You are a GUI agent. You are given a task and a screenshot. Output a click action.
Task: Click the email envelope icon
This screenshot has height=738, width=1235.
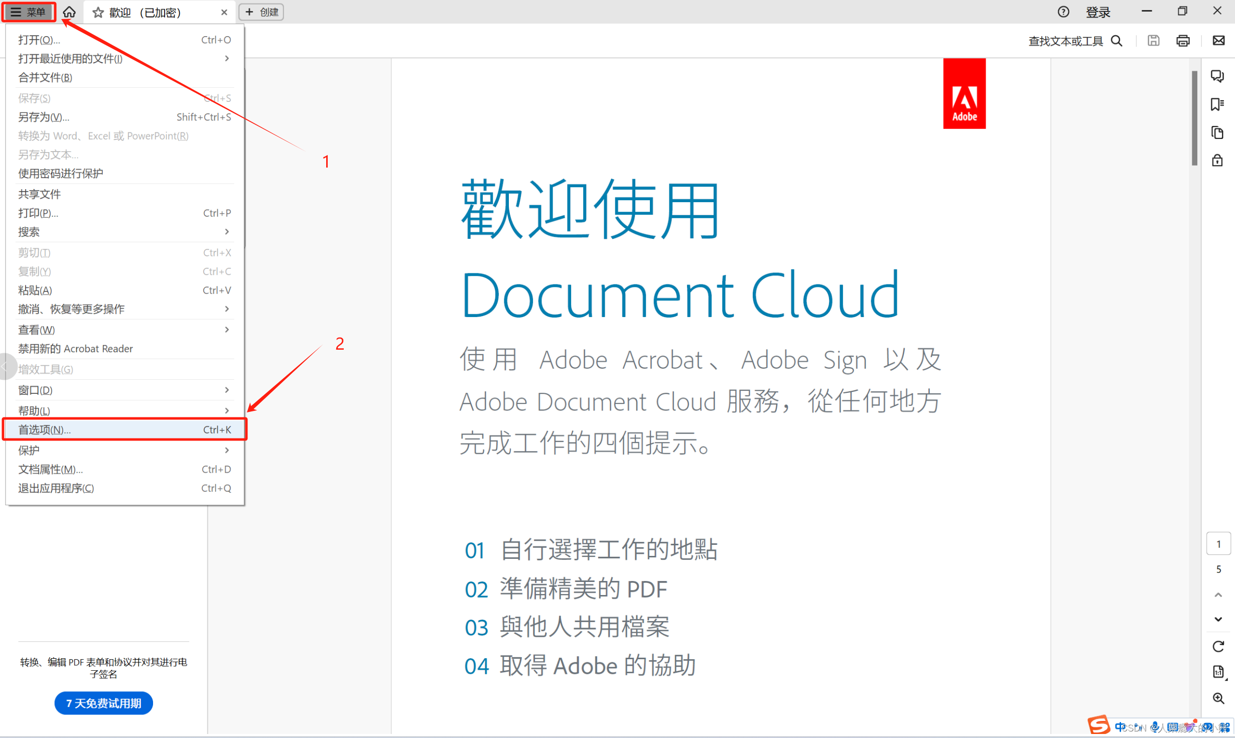pos(1218,41)
